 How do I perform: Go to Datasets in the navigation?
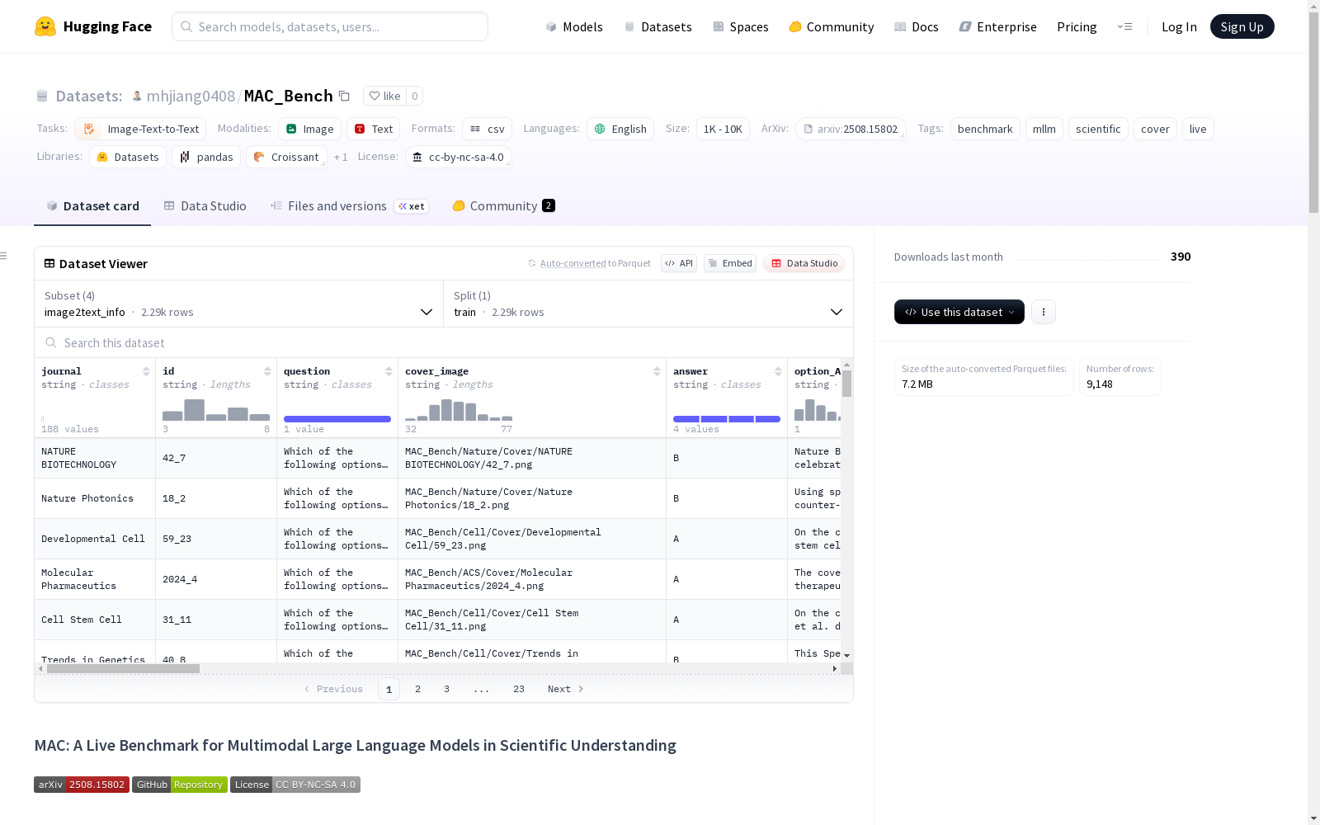(658, 26)
